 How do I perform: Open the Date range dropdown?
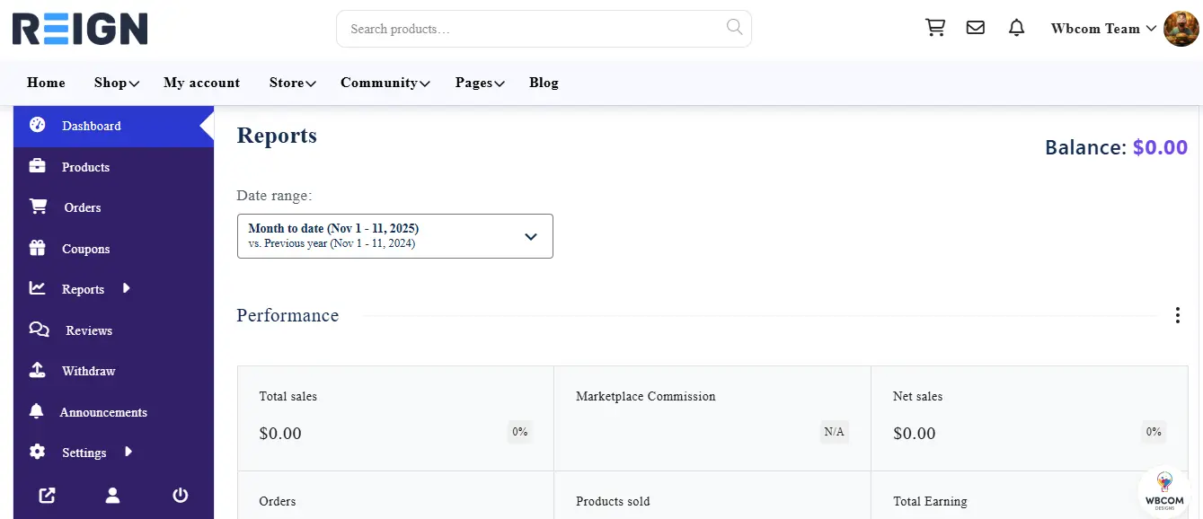point(394,236)
